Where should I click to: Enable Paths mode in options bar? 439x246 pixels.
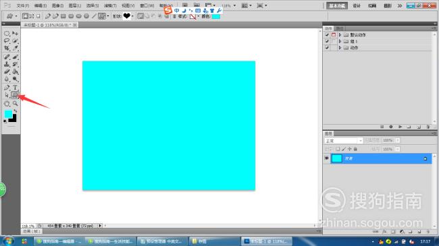[x=32, y=16]
